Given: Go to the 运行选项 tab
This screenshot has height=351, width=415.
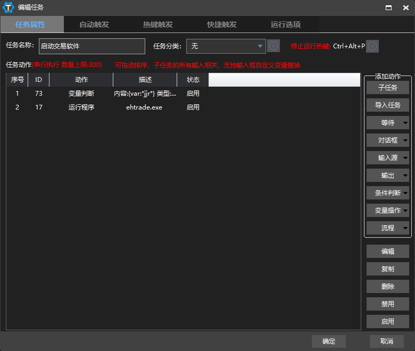Looking at the screenshot, I should 286,24.
